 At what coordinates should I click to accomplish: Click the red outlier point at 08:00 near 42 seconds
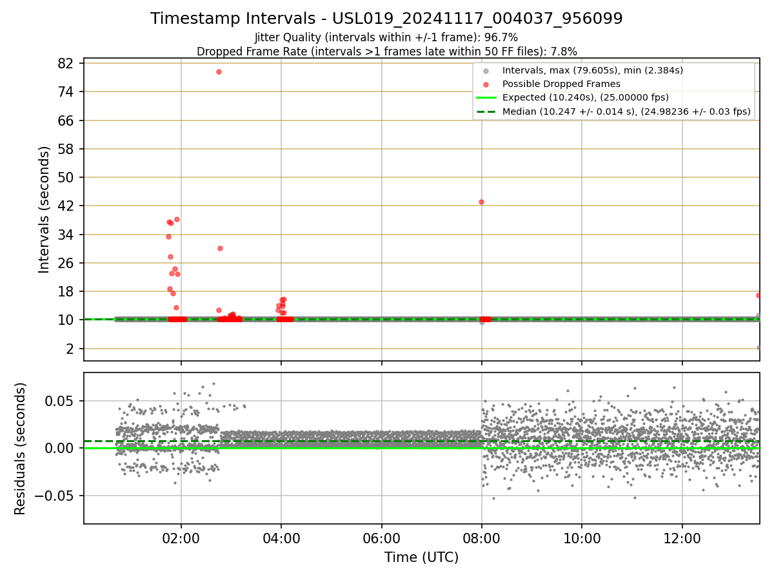click(481, 202)
